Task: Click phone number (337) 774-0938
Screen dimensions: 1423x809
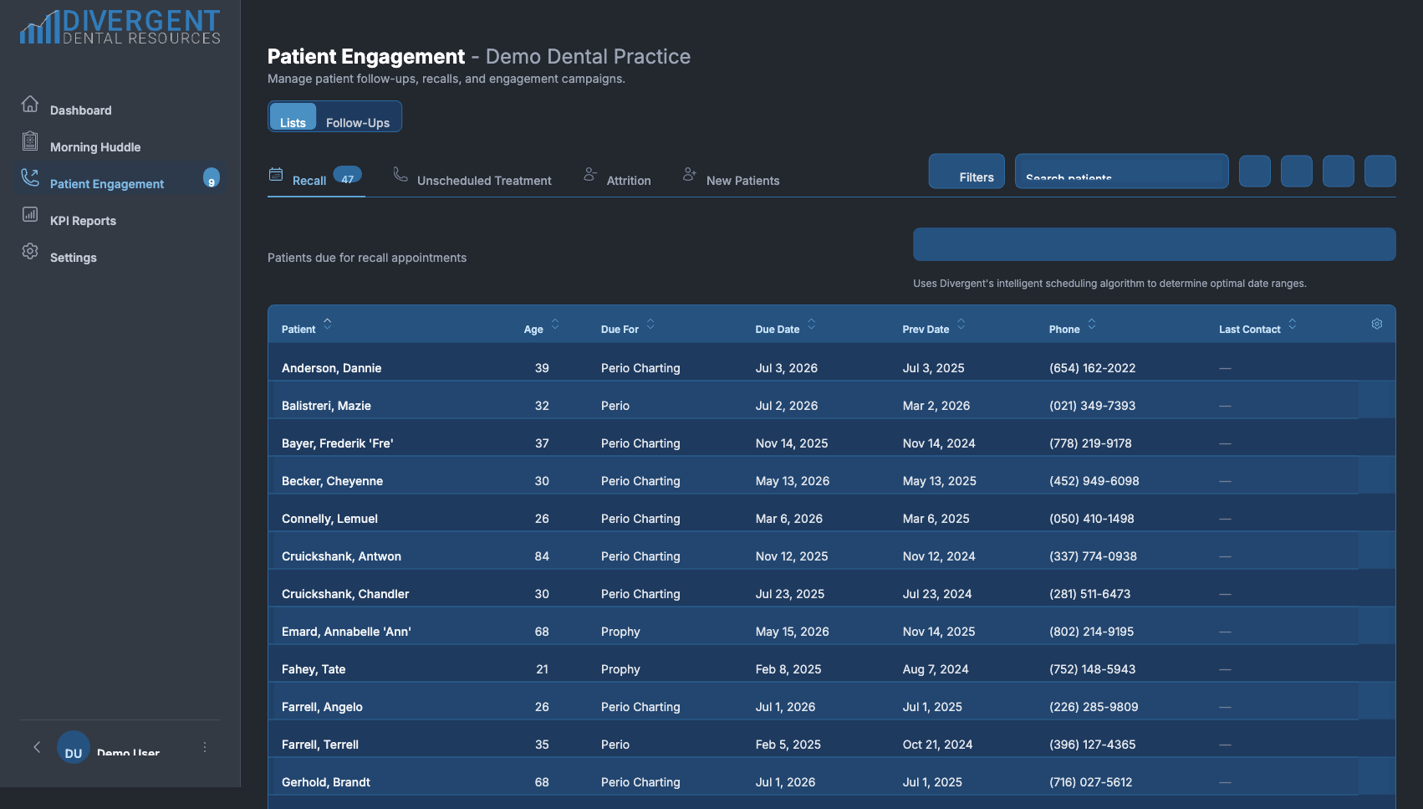Action: coord(1093,556)
